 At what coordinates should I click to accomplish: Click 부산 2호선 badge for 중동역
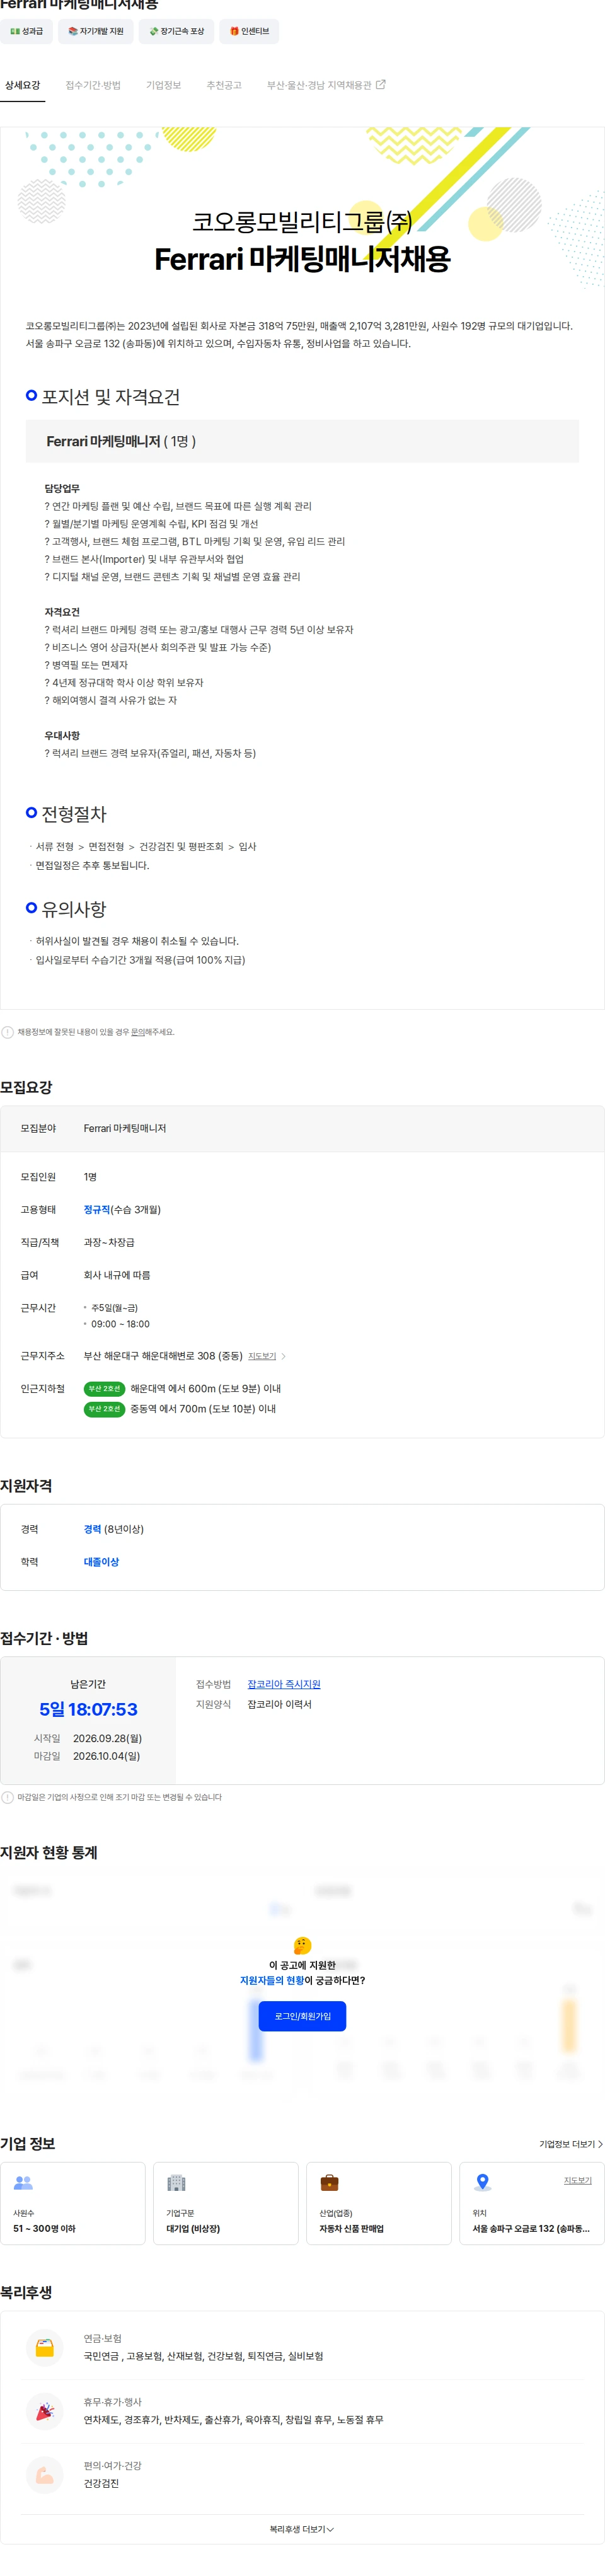[104, 1409]
